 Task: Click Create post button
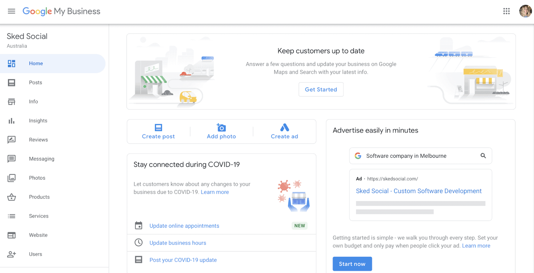159,132
